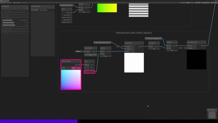Switch to the Graph Settings tab
Image resolution: width=218 pixels, height=123 pixels.
[x=44, y=10]
